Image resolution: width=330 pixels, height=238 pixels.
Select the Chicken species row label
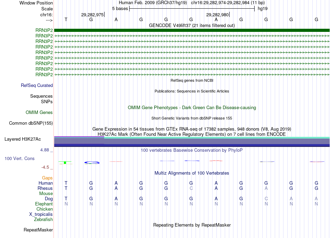44,209
